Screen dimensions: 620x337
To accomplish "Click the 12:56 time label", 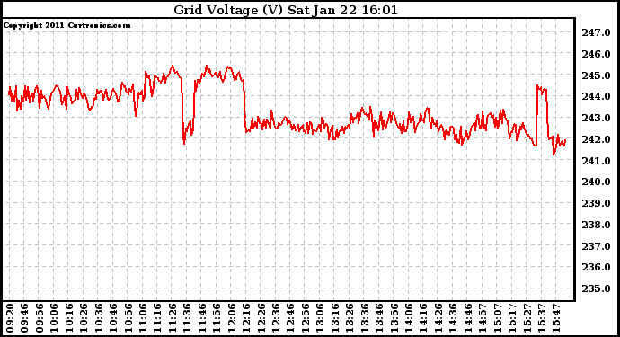I will click(306, 318).
